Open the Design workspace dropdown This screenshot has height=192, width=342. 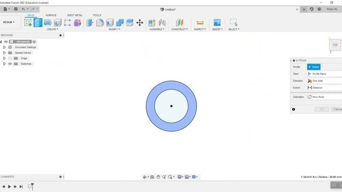coord(9,22)
